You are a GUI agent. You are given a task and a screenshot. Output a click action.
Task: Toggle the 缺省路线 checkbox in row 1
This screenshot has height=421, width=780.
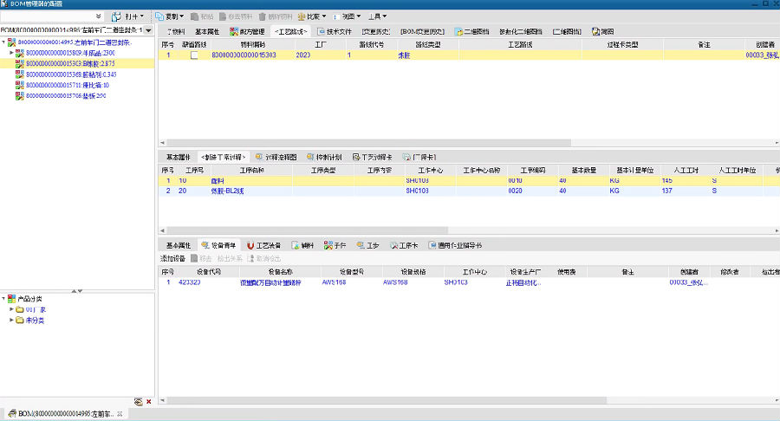click(x=194, y=55)
